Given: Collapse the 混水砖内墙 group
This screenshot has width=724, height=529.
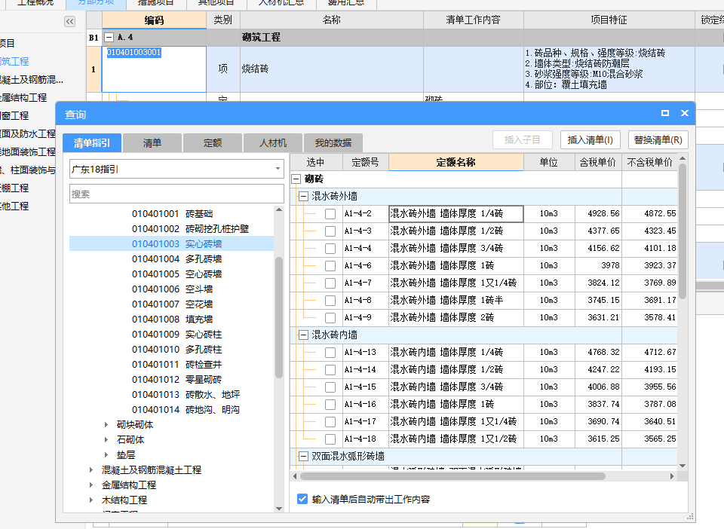Looking at the screenshot, I should (x=303, y=335).
